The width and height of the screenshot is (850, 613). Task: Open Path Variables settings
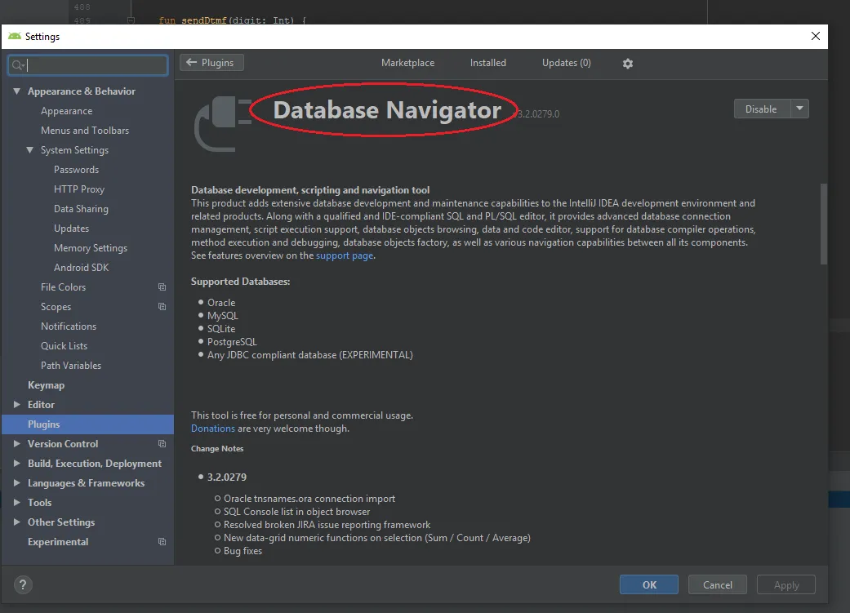(x=71, y=366)
